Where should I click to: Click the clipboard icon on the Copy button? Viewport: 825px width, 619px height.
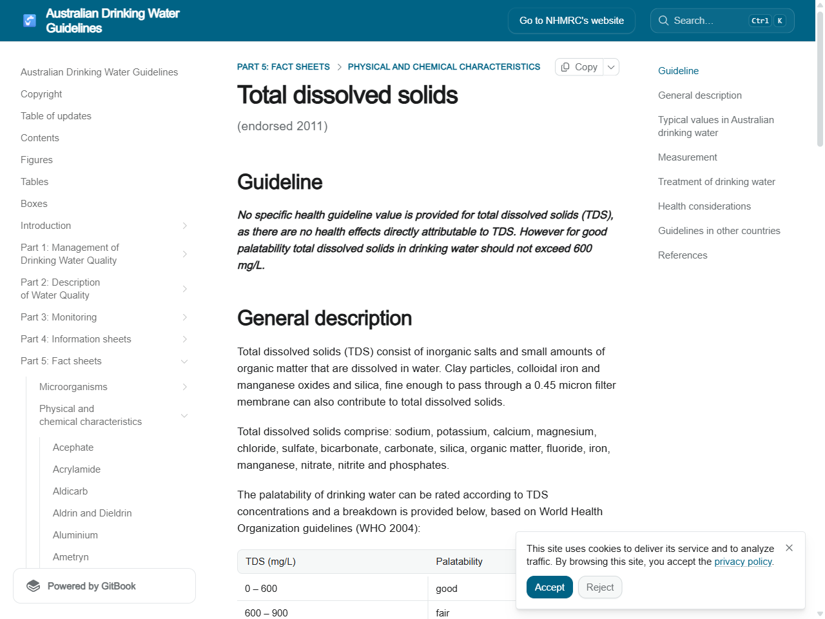click(566, 66)
